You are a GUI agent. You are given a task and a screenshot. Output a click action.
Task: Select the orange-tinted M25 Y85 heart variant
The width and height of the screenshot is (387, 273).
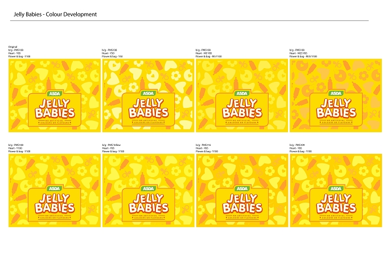point(336,95)
